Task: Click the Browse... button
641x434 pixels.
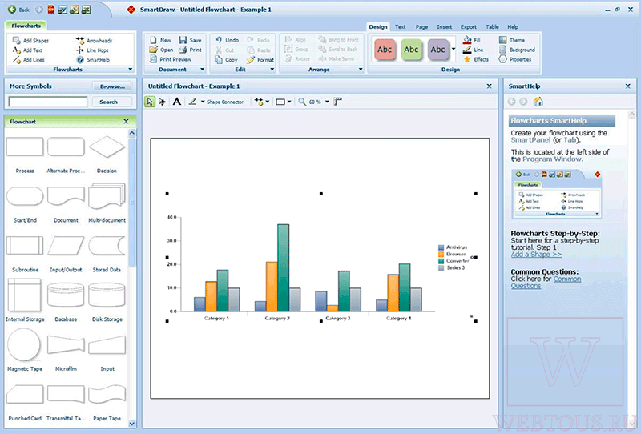Action: coord(112,86)
